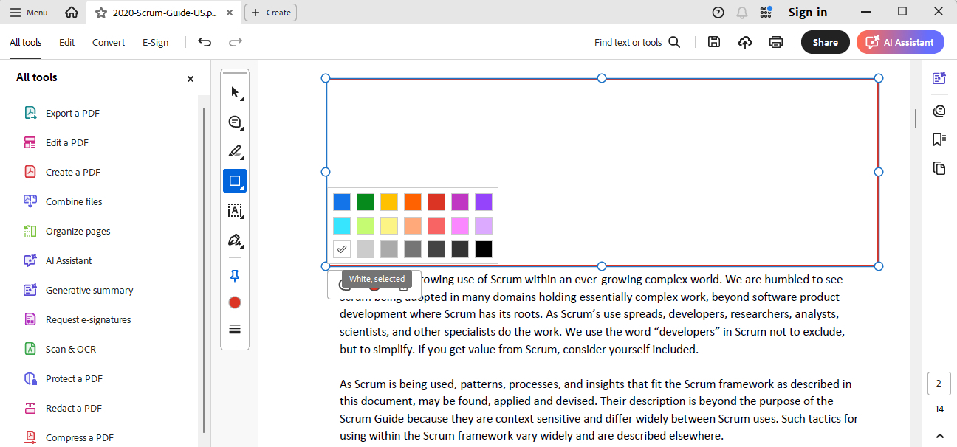The image size is (957, 447).
Task: Select the arrow selection tool
Action: click(235, 92)
